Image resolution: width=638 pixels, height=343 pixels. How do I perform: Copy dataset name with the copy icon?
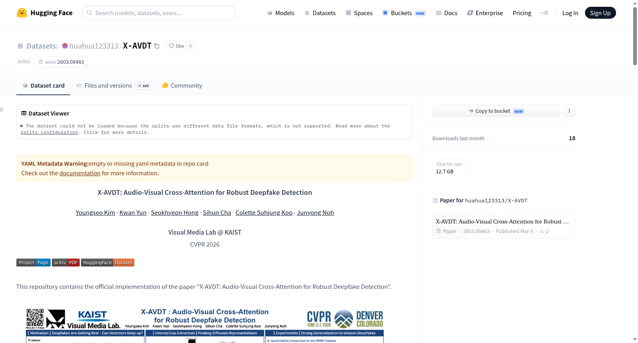pos(157,46)
